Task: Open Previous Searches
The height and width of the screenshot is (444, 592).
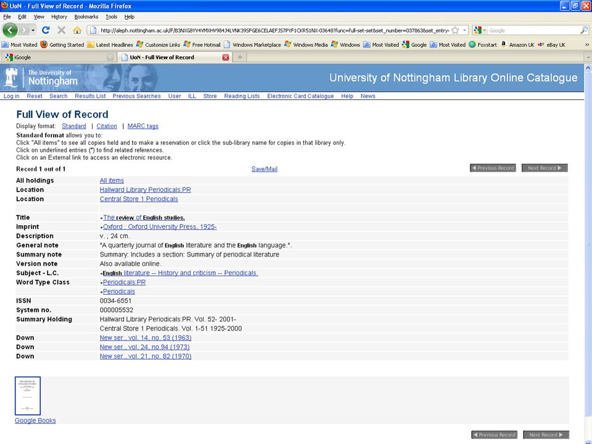Action: point(137,96)
